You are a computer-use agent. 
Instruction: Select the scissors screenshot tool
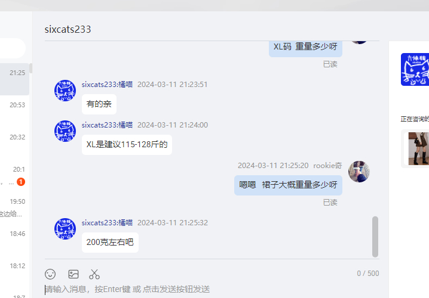click(x=94, y=274)
